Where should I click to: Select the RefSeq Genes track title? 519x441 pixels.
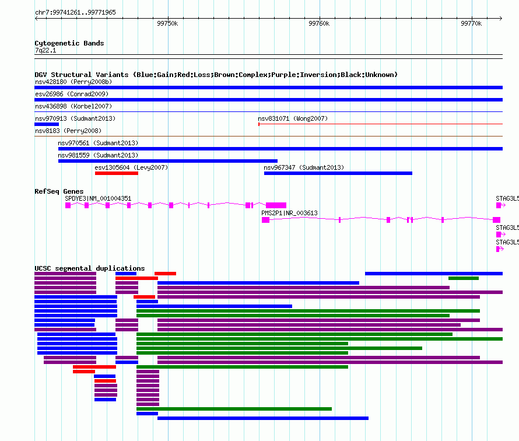[59, 191]
